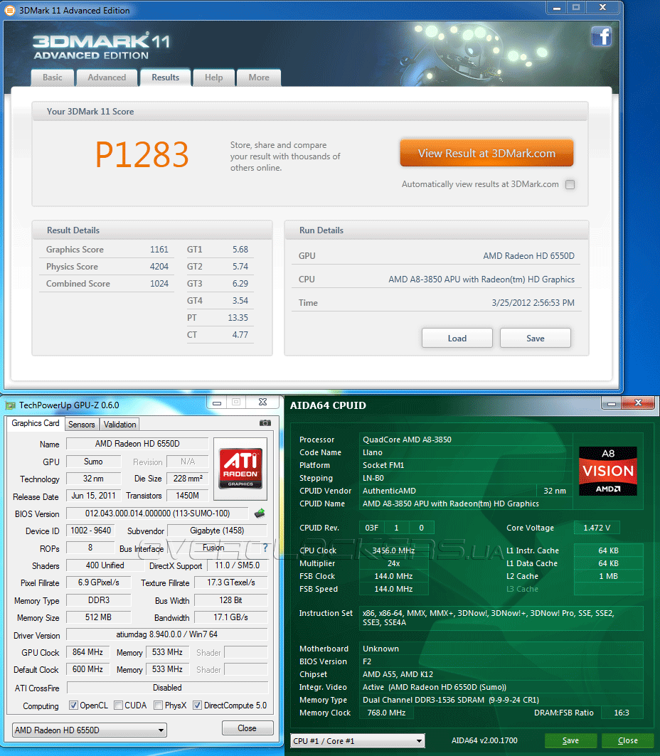This screenshot has width=660, height=756.
Task: Click View Result at 3DMark.com button
Action: tap(486, 154)
